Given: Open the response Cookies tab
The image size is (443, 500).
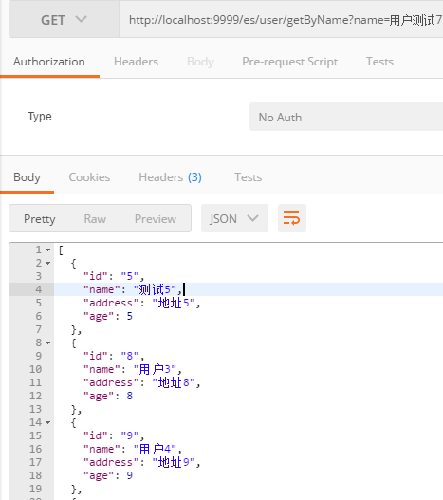Looking at the screenshot, I should 89,177.
